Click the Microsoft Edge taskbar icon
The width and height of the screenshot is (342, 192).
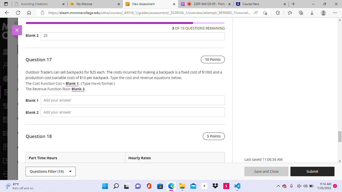[171, 186]
